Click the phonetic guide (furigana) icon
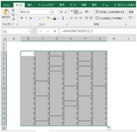 pos(63,18)
